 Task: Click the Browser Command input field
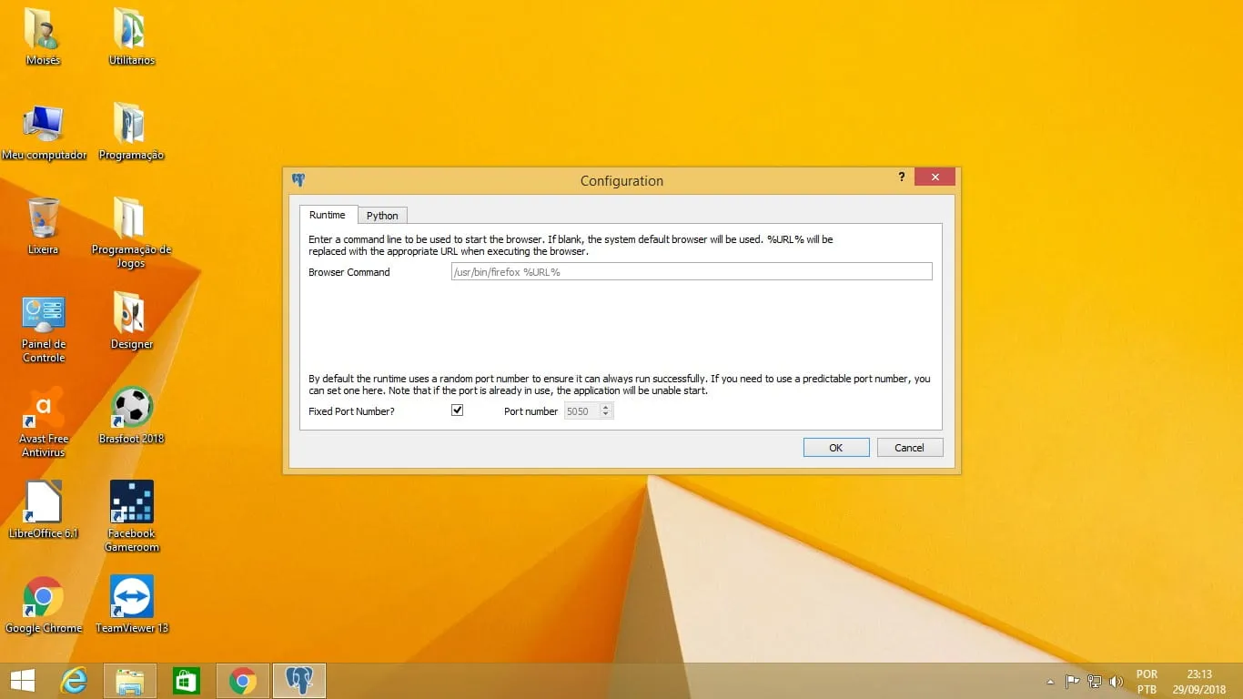click(x=691, y=271)
